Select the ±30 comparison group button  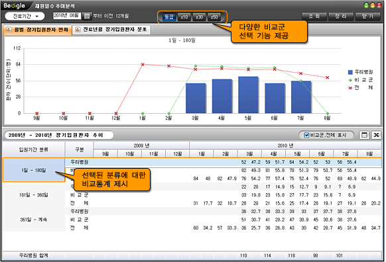(x=199, y=17)
